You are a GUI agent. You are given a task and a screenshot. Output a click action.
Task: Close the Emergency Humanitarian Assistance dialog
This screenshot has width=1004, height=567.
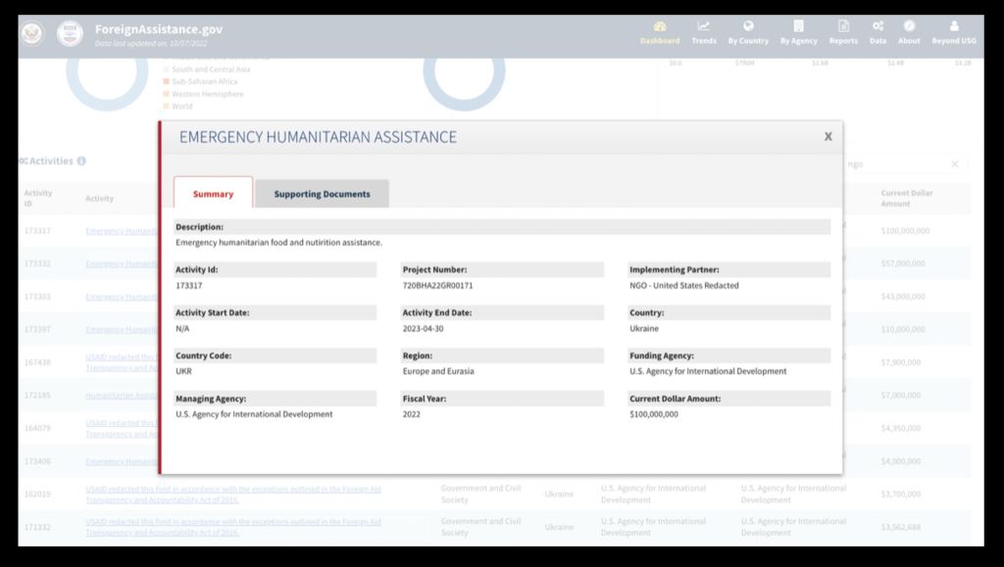828,137
